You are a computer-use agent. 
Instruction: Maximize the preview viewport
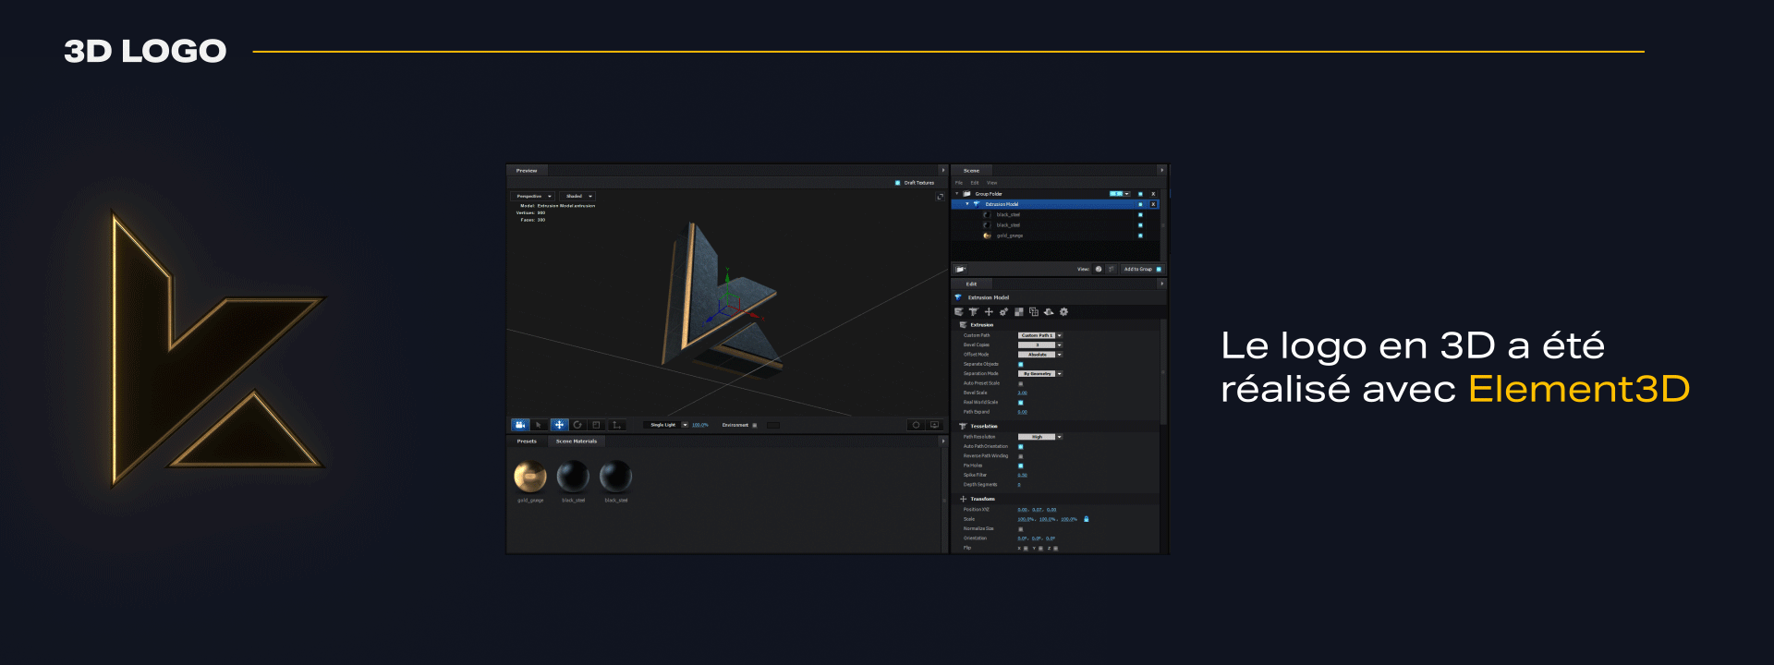941,197
